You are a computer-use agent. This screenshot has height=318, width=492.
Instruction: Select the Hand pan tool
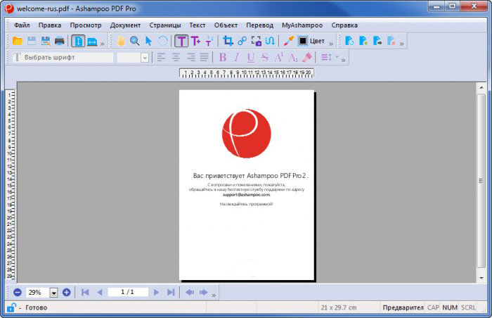[x=121, y=42]
